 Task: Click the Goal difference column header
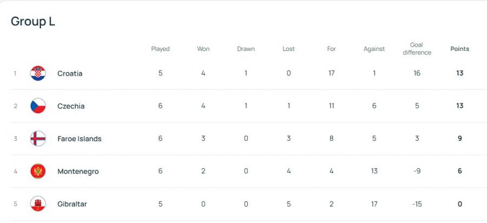coord(417,49)
